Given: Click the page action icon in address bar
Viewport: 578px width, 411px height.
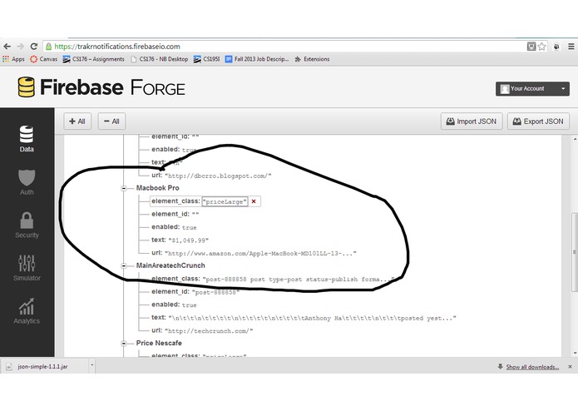Looking at the screenshot, I should pyautogui.click(x=531, y=47).
